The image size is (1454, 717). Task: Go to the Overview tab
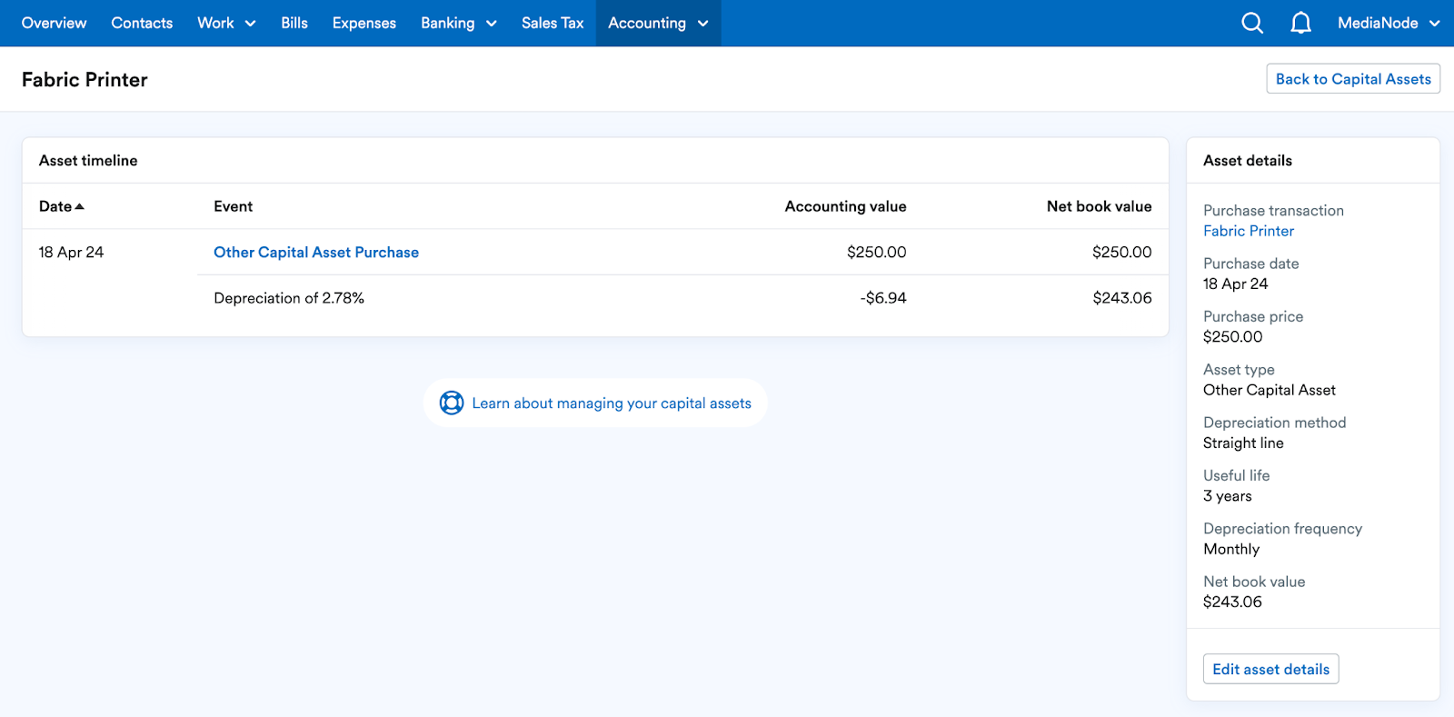54,23
